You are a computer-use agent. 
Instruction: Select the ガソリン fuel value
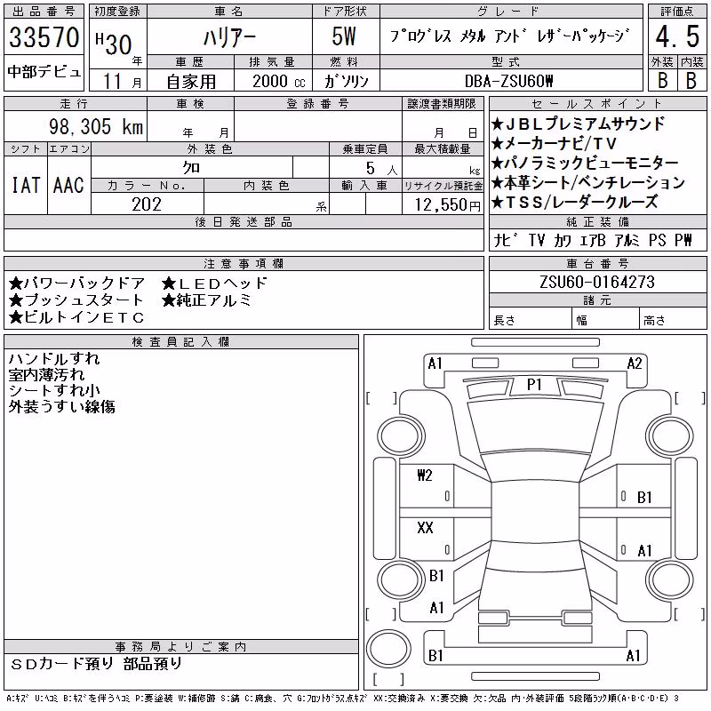346,81
